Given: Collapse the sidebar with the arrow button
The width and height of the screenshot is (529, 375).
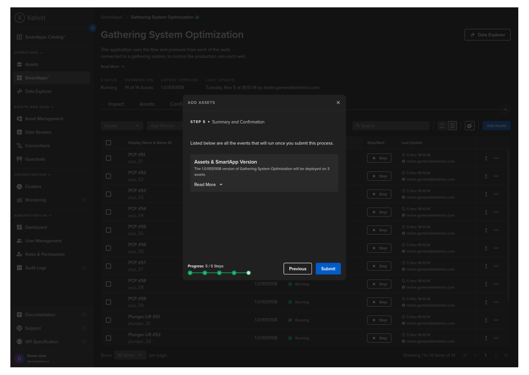Looking at the screenshot, I should [x=93, y=28].
